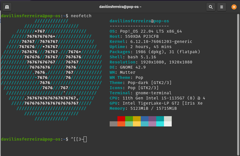This screenshot has height=156, width=240.
Task: Click the DE value GNOME 42.9
Action: click(133, 67)
